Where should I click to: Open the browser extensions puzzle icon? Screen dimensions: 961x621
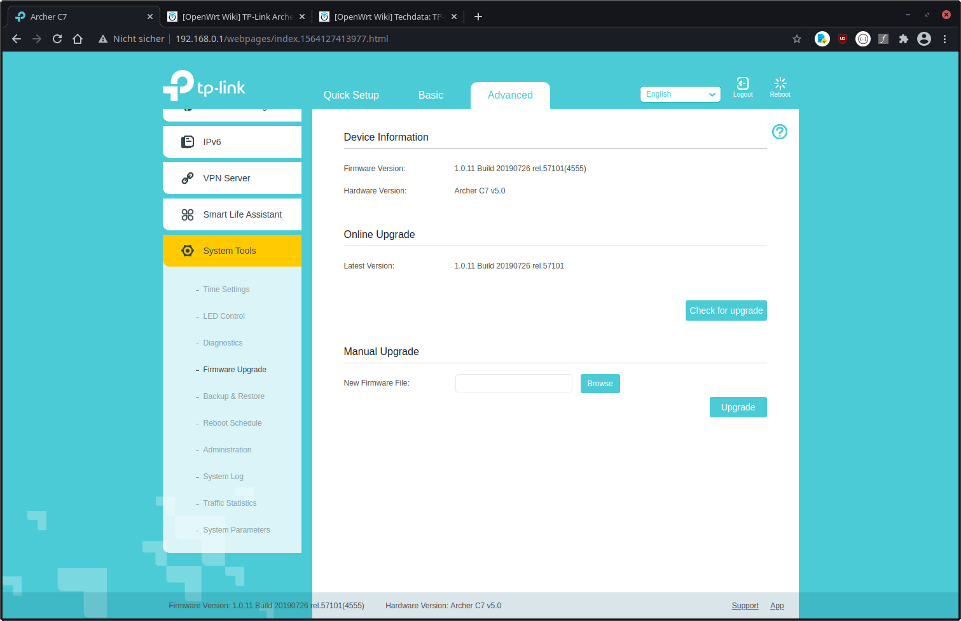coord(904,39)
